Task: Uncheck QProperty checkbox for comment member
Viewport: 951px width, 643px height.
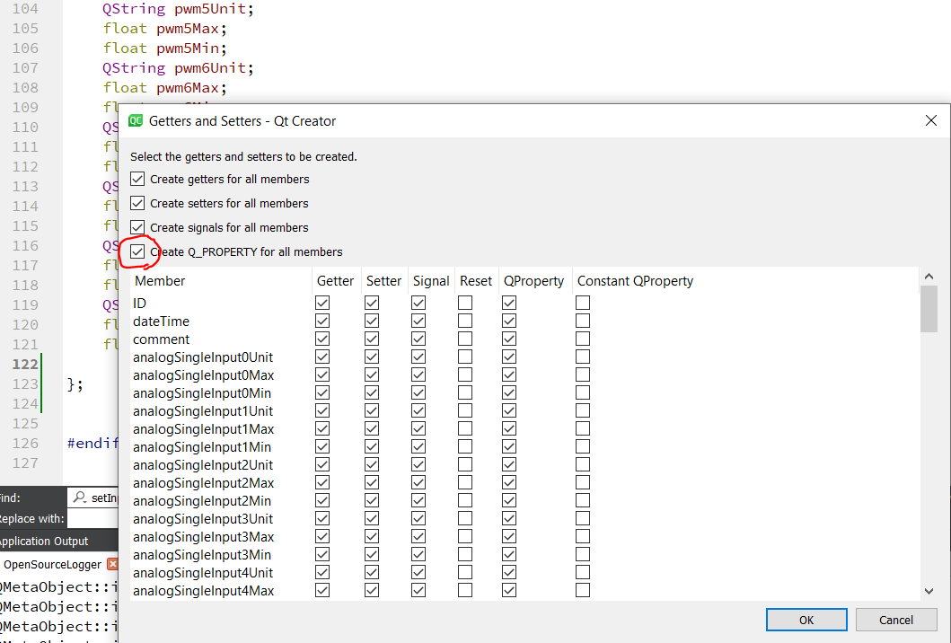Action: pyautogui.click(x=509, y=339)
